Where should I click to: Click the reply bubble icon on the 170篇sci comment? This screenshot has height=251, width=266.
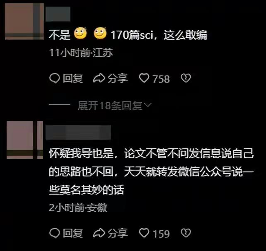click(54, 78)
